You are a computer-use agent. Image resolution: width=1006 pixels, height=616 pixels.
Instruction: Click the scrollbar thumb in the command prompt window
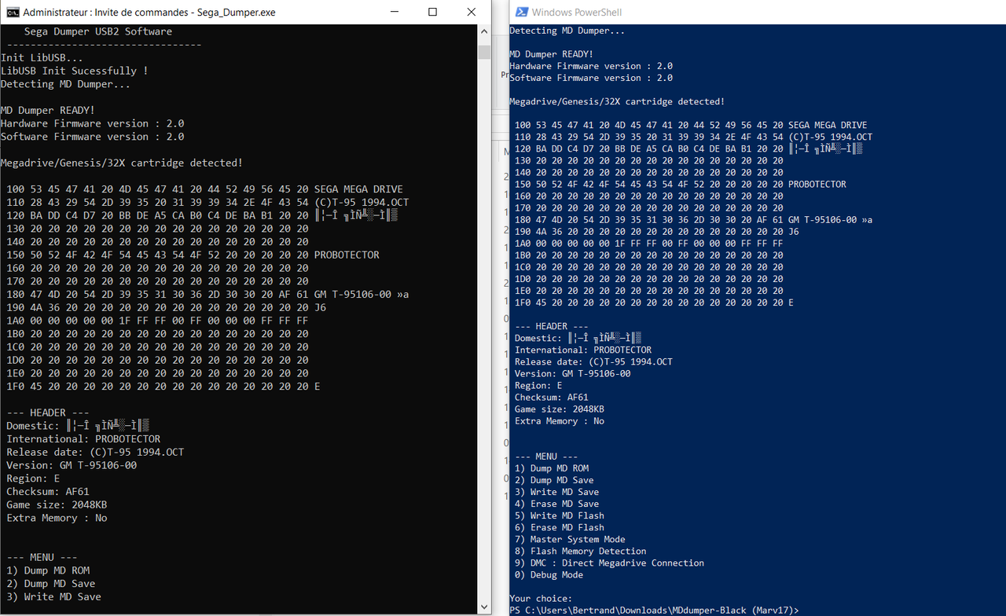point(484,52)
